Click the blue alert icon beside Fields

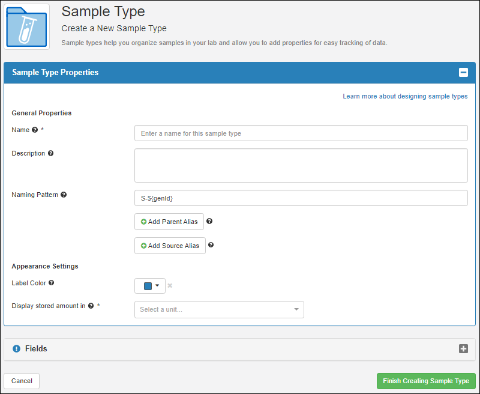pos(17,349)
